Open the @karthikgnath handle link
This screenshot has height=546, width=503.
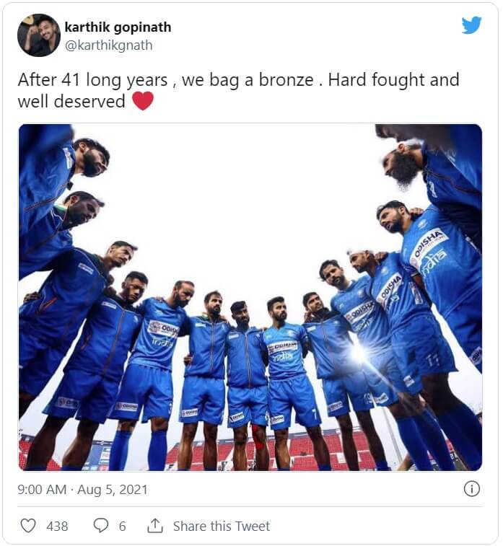pos(108,45)
